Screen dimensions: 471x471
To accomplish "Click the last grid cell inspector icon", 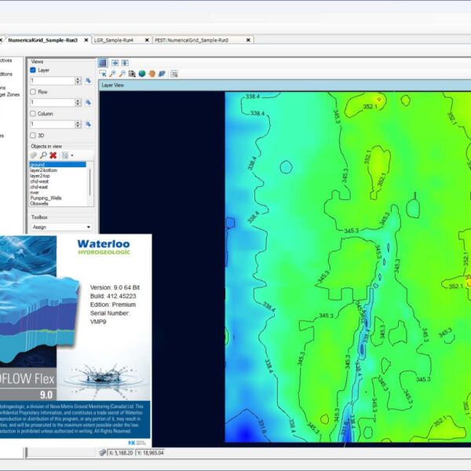I will pyautogui.click(x=174, y=74).
